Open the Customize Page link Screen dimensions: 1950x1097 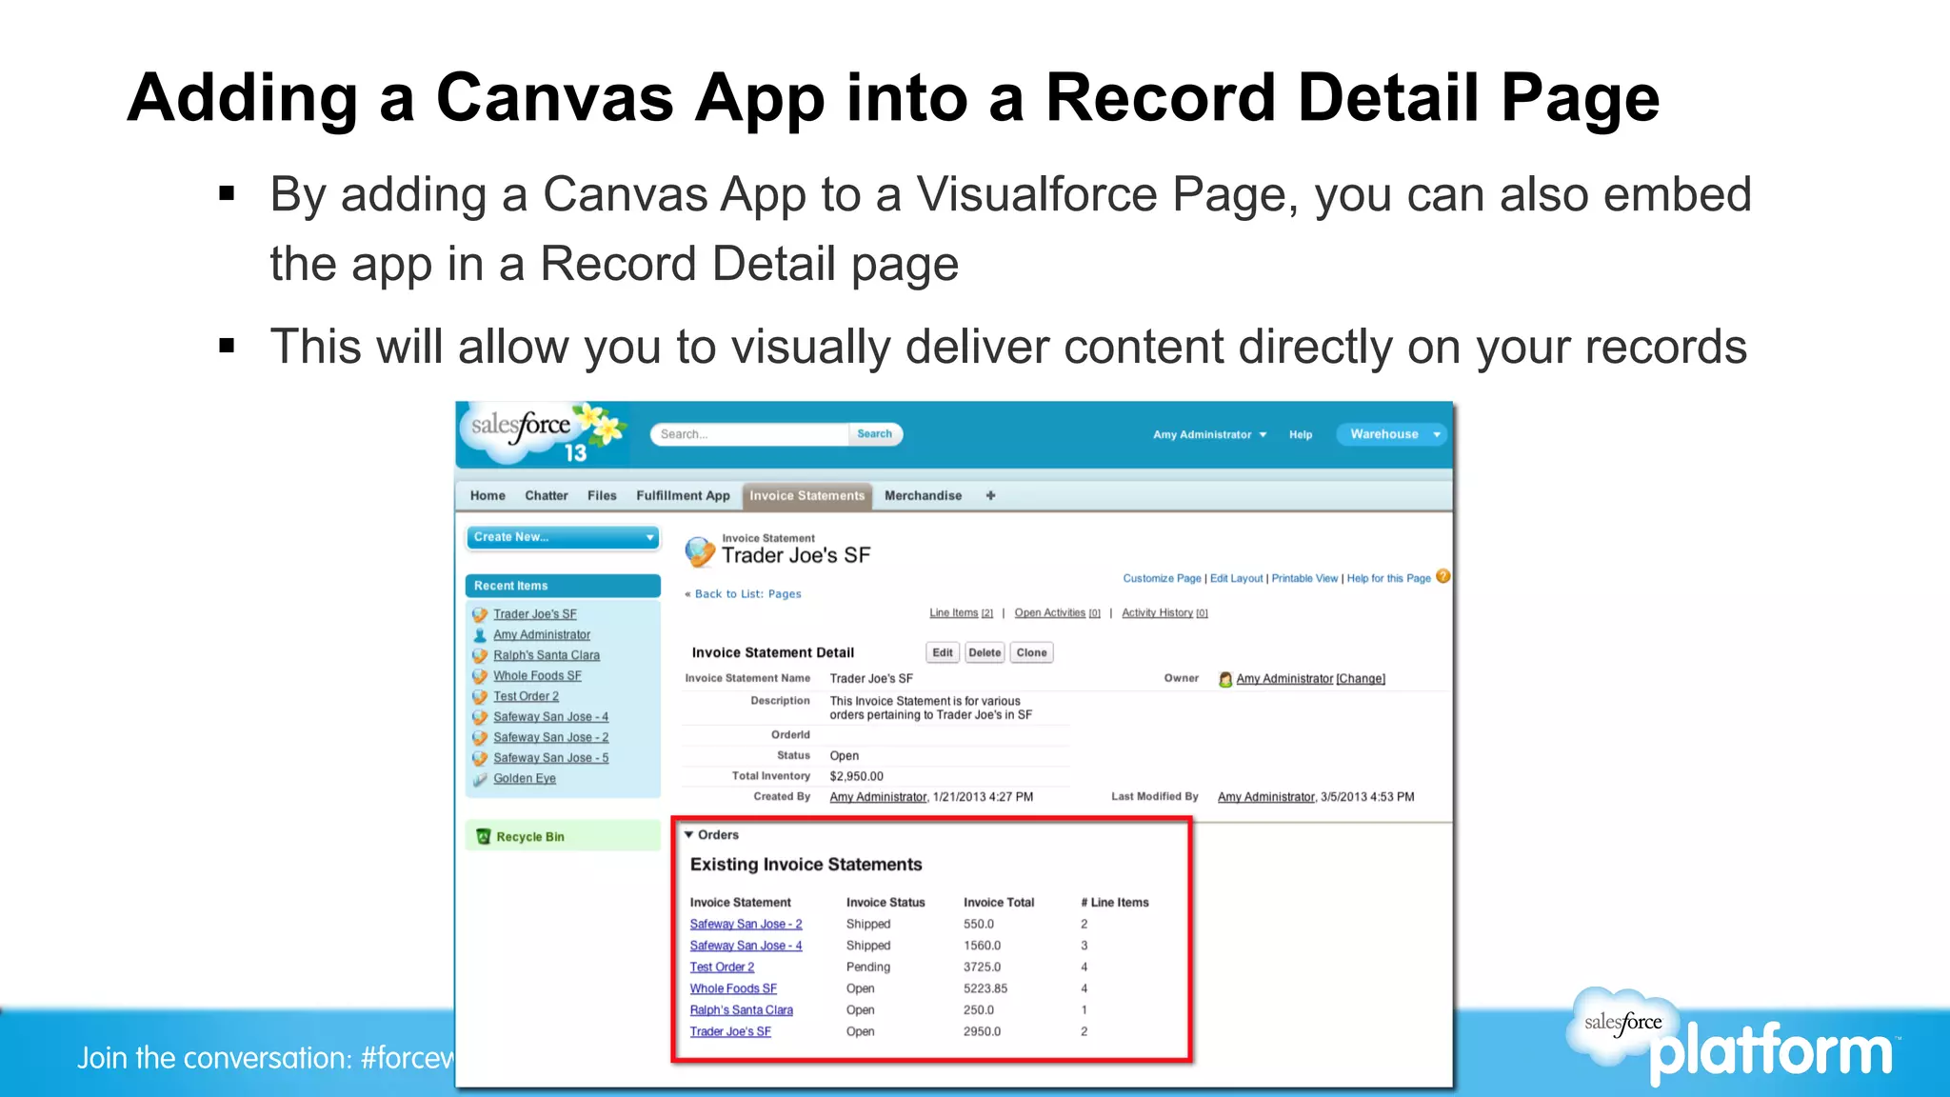pyautogui.click(x=1162, y=578)
